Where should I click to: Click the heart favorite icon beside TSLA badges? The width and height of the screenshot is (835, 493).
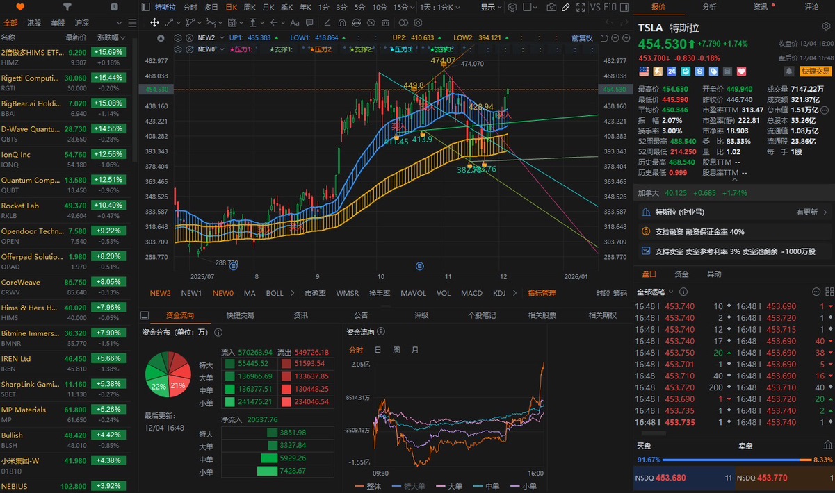coord(741,71)
